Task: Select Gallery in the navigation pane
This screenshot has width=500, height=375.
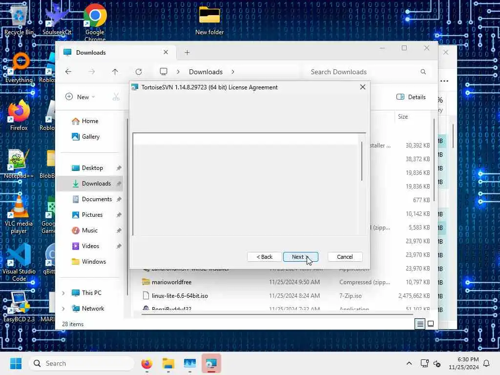Action: tap(90, 137)
